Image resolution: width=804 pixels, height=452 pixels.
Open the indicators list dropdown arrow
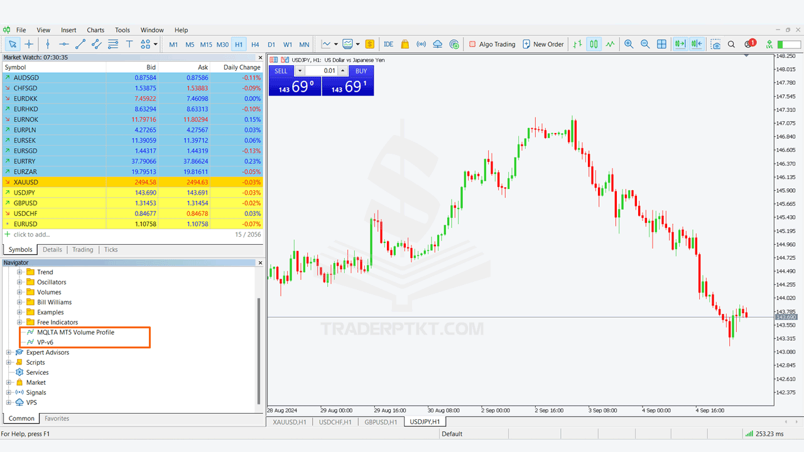[x=357, y=45]
